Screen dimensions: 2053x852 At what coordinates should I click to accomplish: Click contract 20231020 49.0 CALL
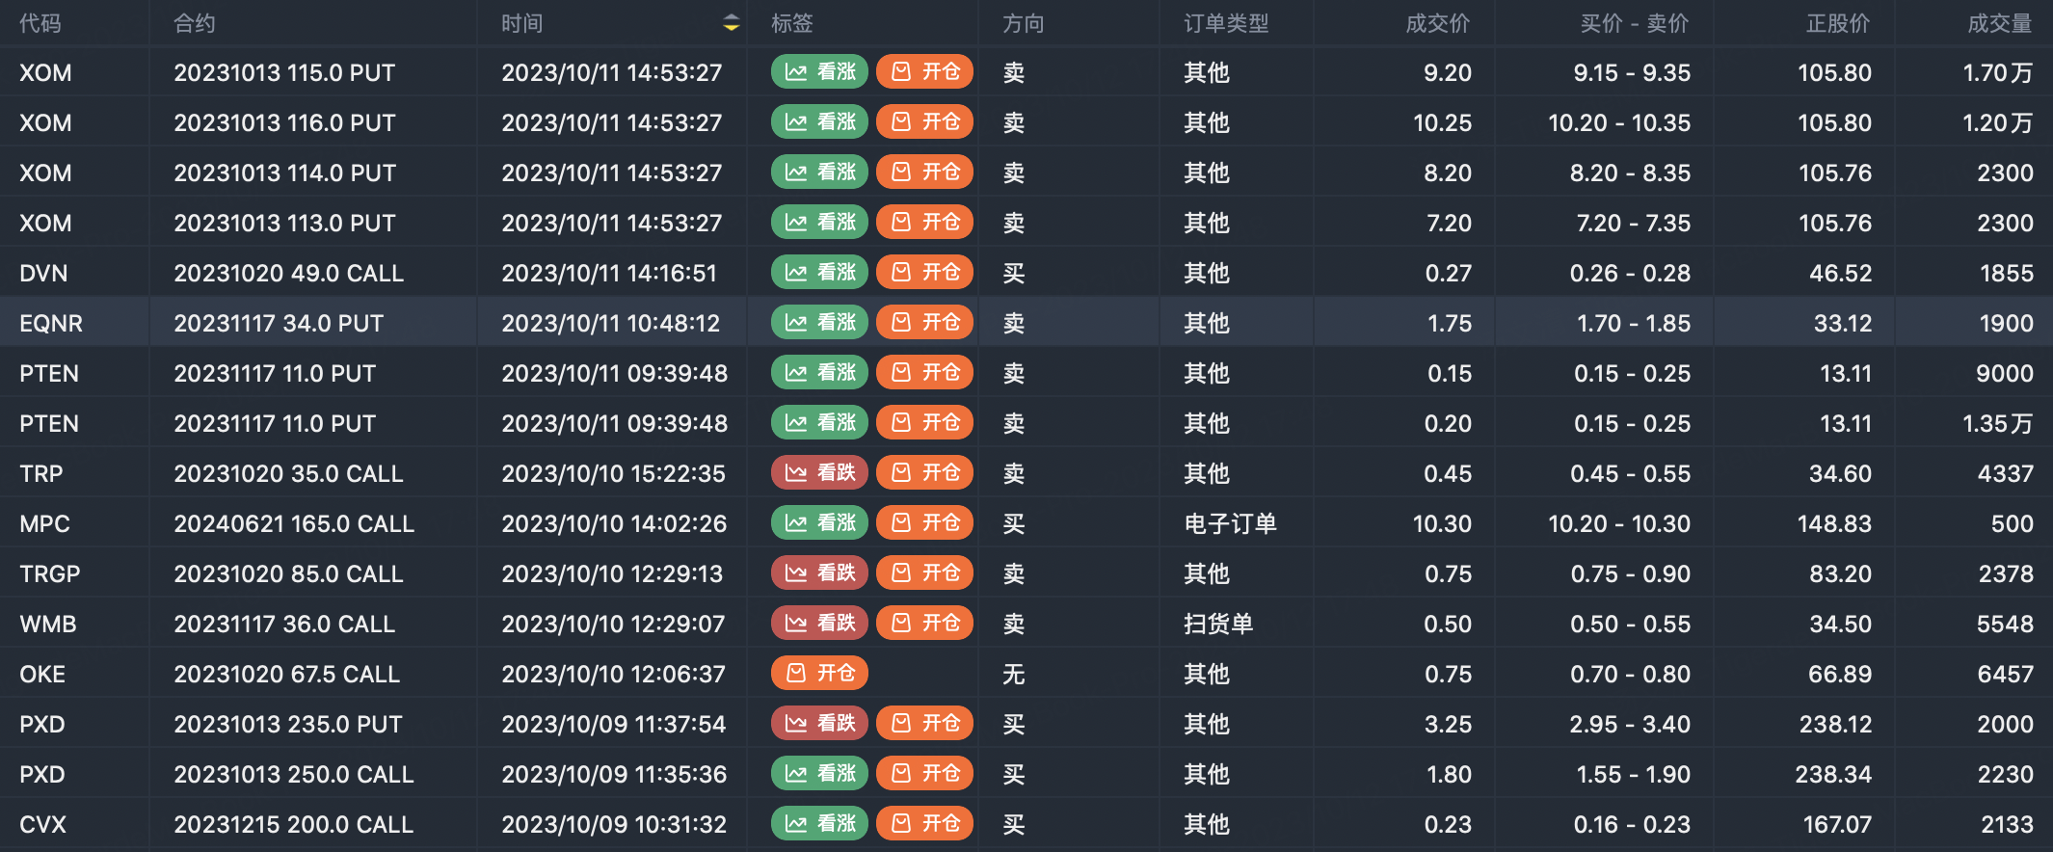coord(288,273)
